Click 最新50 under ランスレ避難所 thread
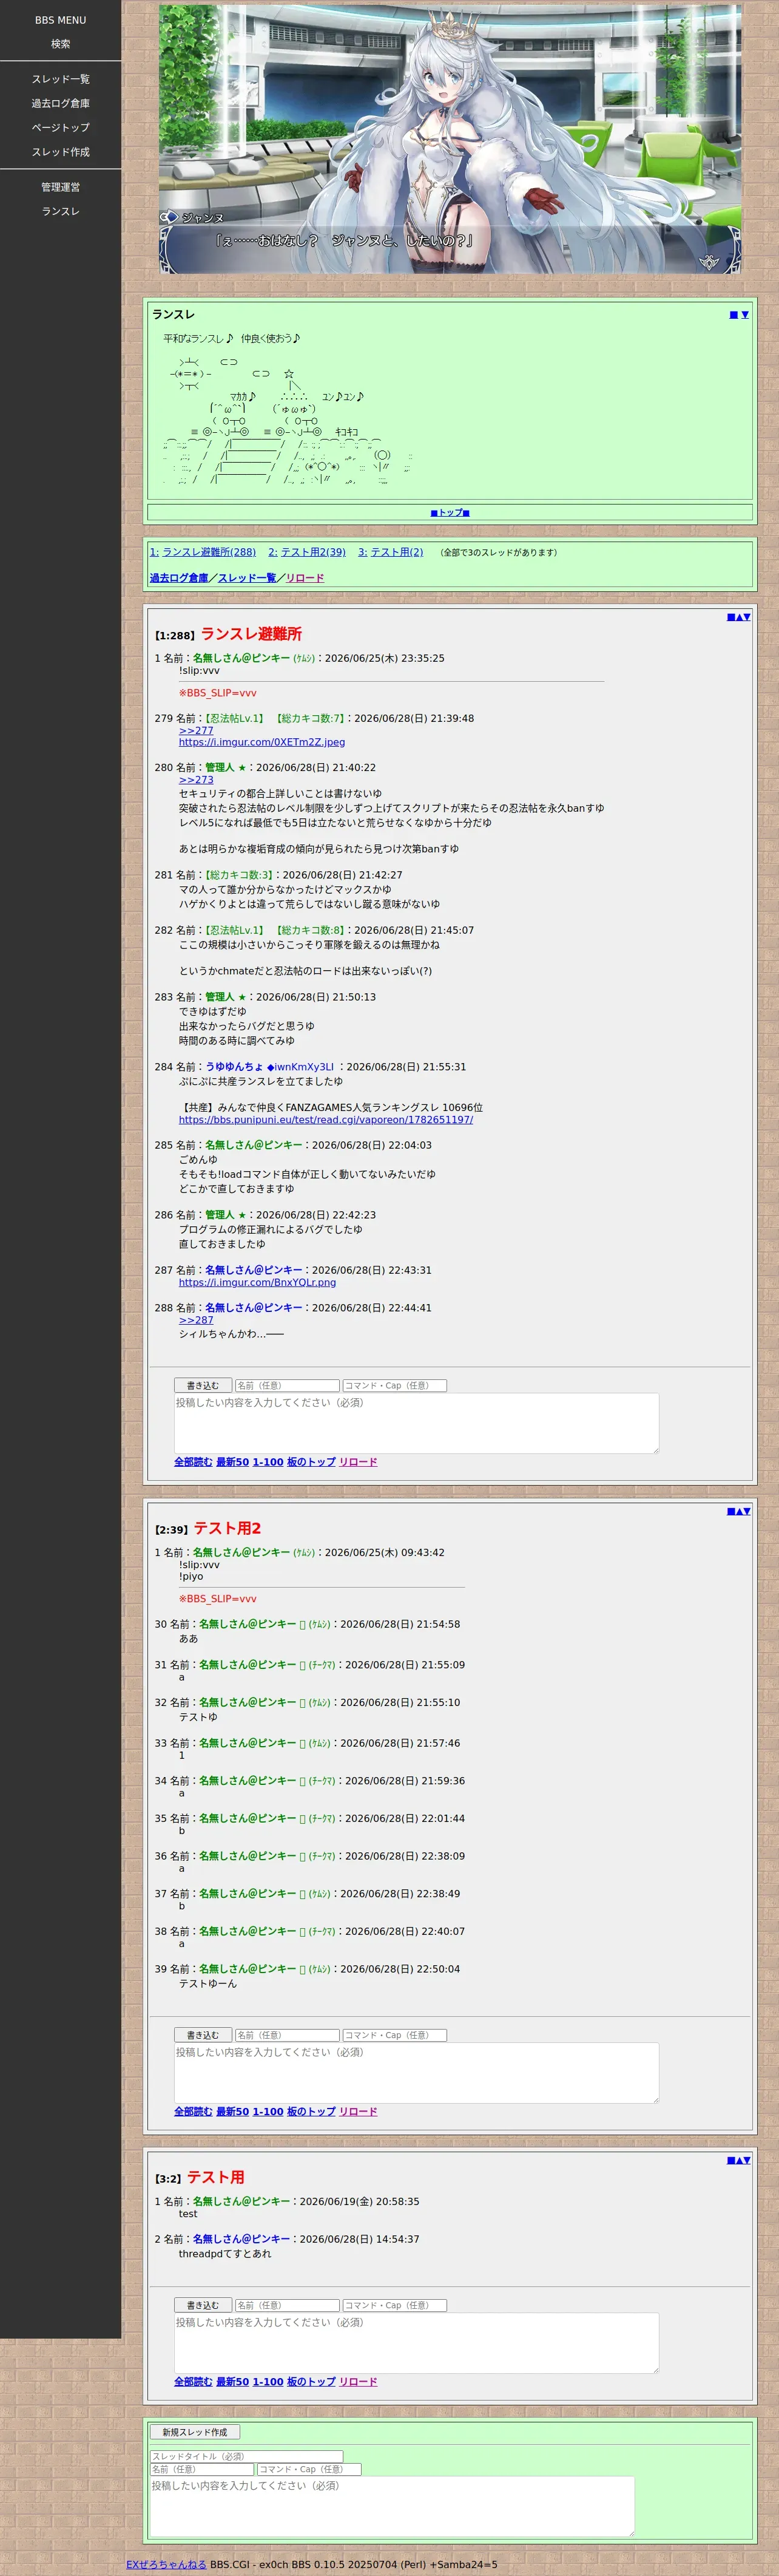779x2576 pixels. click(233, 1462)
